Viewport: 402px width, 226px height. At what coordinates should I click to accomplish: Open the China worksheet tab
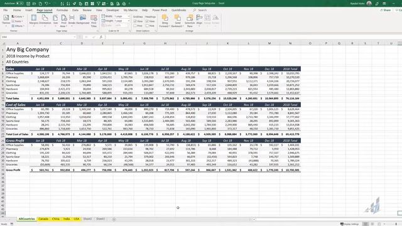56,219
